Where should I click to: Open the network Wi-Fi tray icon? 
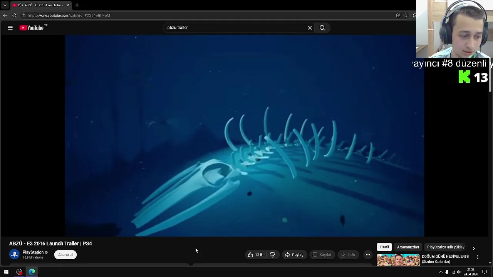pos(453,272)
